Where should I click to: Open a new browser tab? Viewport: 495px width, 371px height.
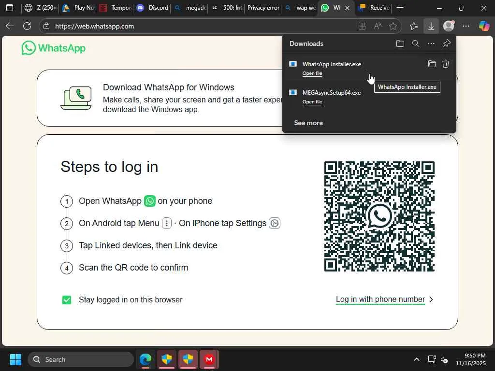[x=400, y=8]
